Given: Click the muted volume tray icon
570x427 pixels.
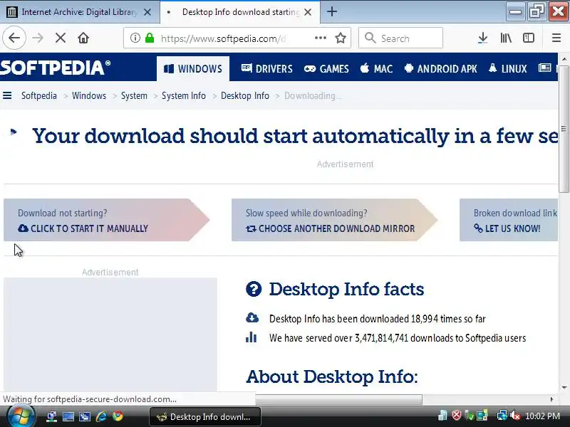Looking at the screenshot, I should [515, 416].
